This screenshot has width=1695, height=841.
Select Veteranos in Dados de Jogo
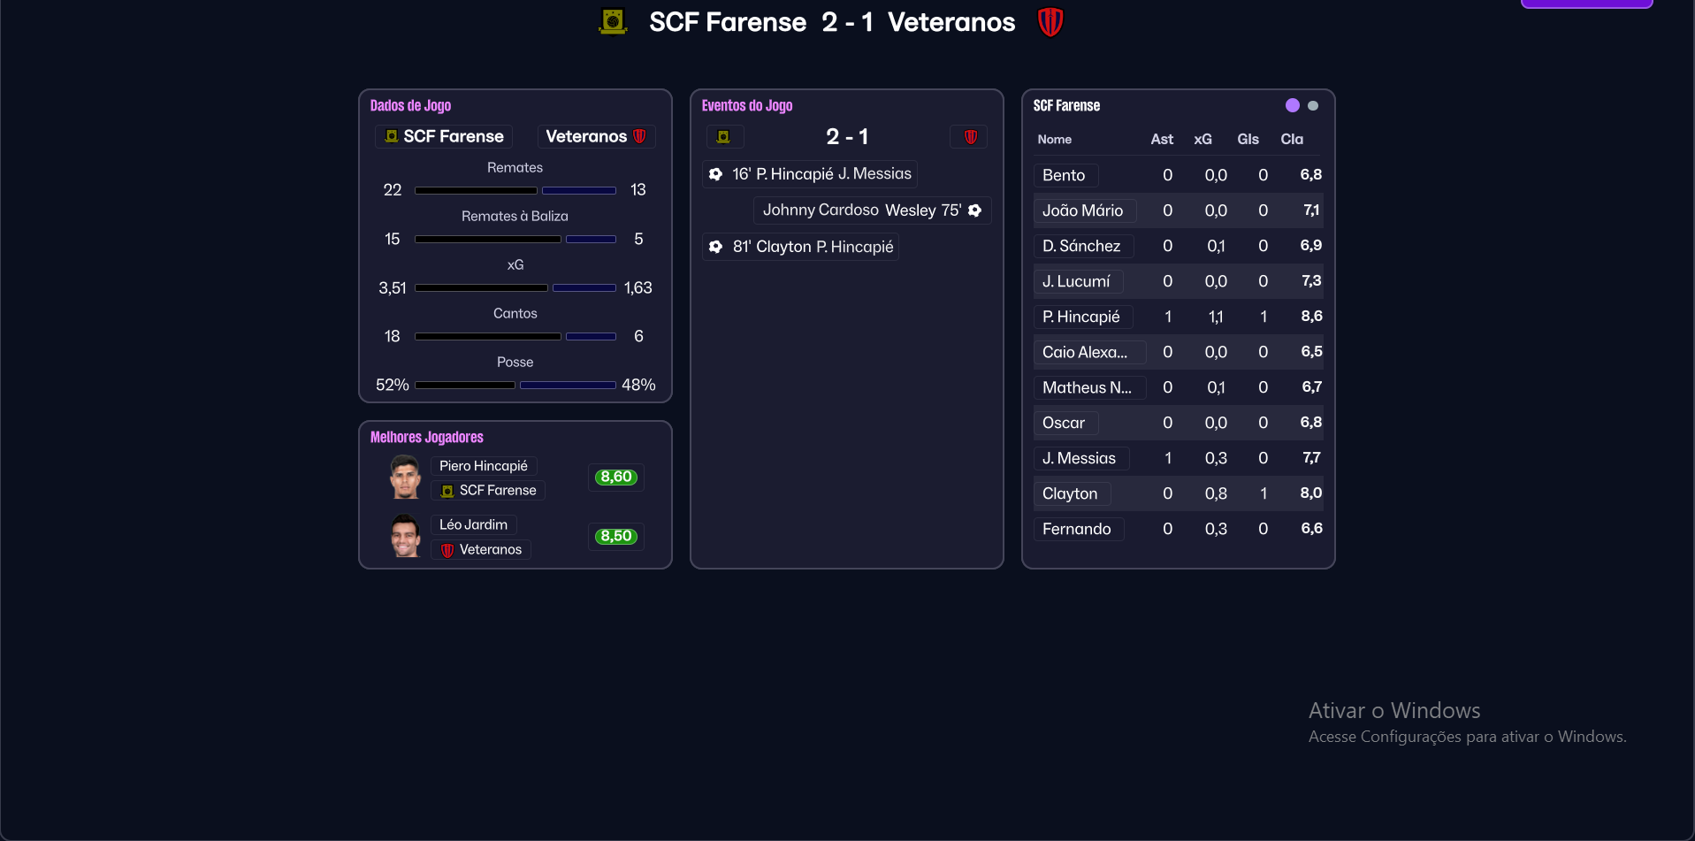(x=596, y=136)
